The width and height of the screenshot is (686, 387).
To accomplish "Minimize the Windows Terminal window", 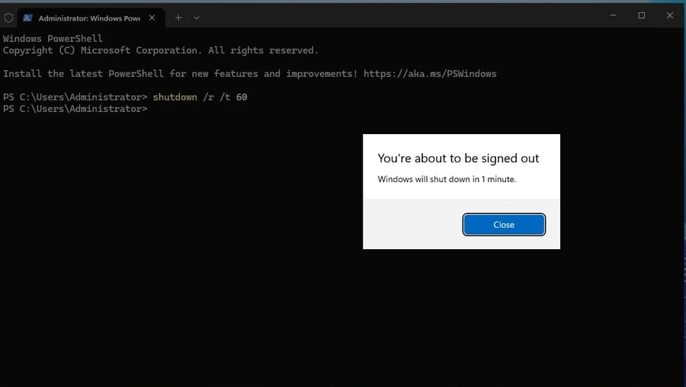I will pos(613,16).
